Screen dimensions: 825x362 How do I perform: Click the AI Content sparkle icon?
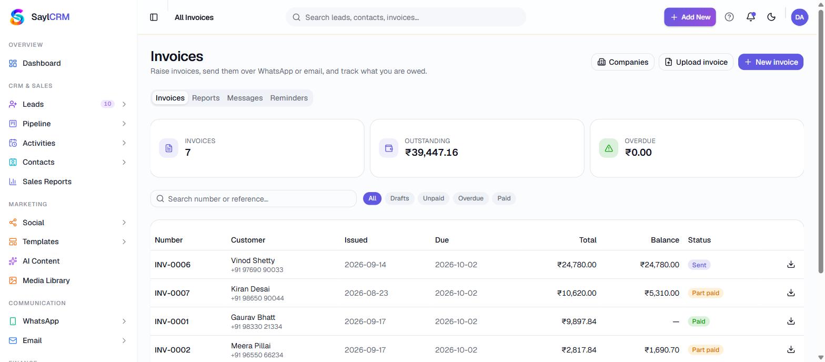13,261
